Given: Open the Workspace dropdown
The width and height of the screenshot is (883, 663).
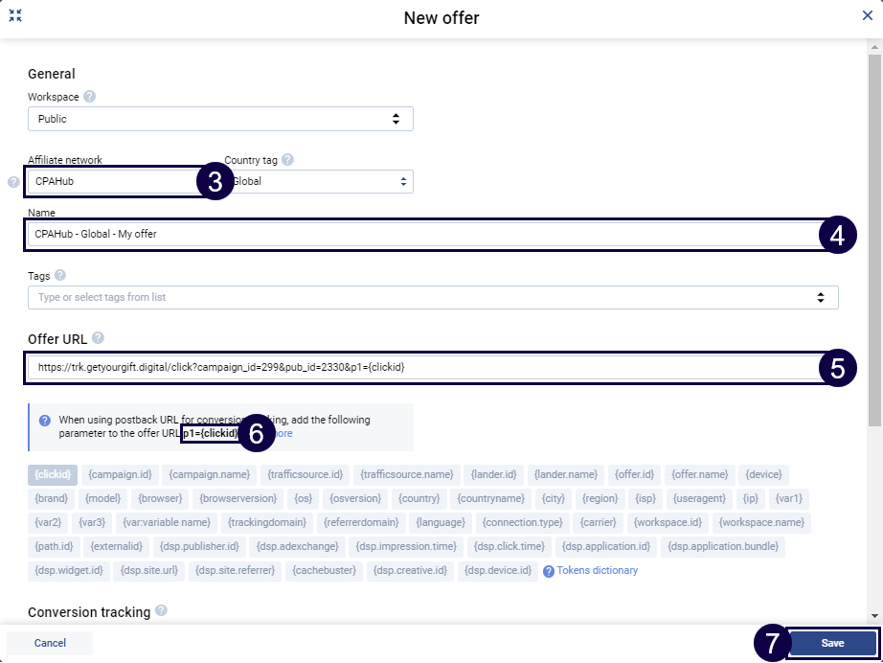Looking at the screenshot, I should (220, 119).
